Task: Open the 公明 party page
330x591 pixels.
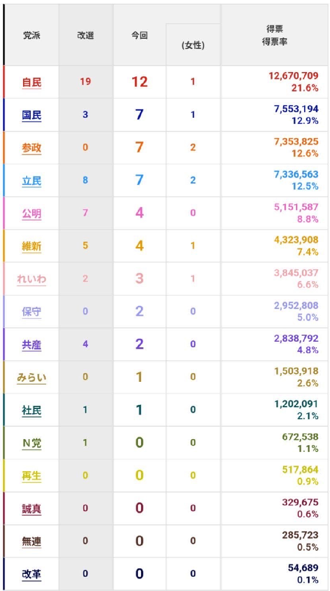Action: point(31,214)
